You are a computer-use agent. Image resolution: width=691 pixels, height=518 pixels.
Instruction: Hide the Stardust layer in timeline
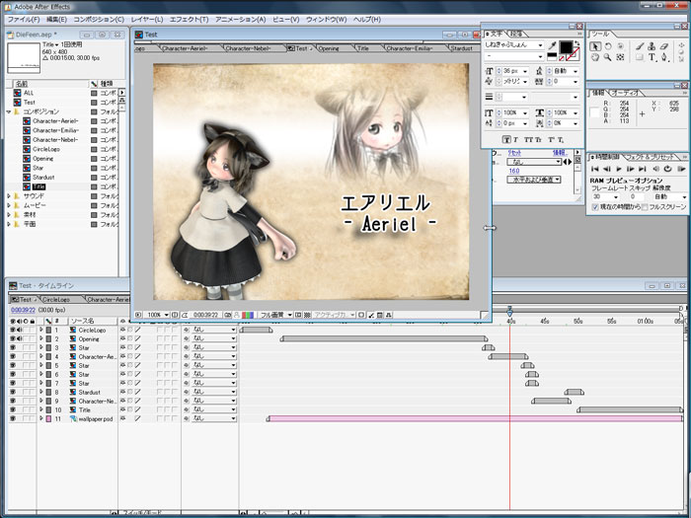click(x=12, y=392)
